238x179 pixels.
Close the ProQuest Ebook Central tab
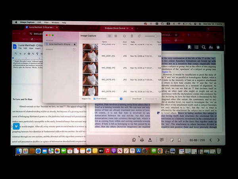click(132, 28)
